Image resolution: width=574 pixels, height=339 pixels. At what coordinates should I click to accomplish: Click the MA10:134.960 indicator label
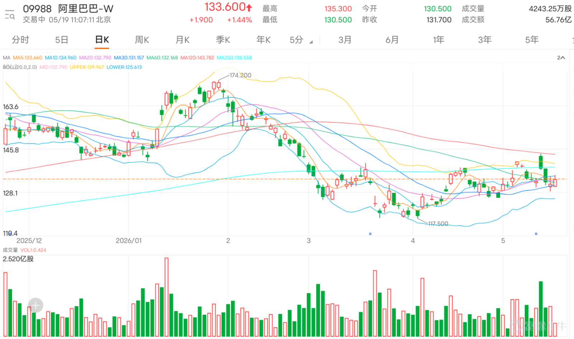[x=61, y=57]
